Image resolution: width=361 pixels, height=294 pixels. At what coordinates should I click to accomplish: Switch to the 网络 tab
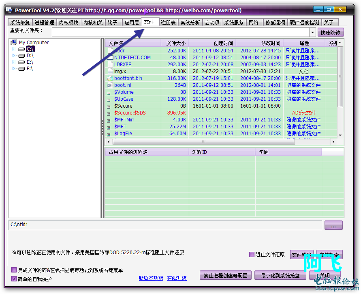pos(254,22)
